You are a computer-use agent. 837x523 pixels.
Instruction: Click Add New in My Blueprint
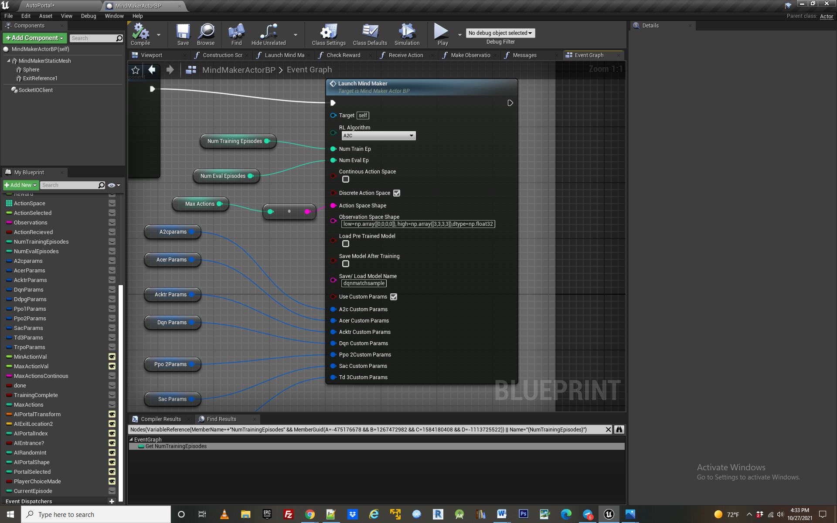[20, 185]
